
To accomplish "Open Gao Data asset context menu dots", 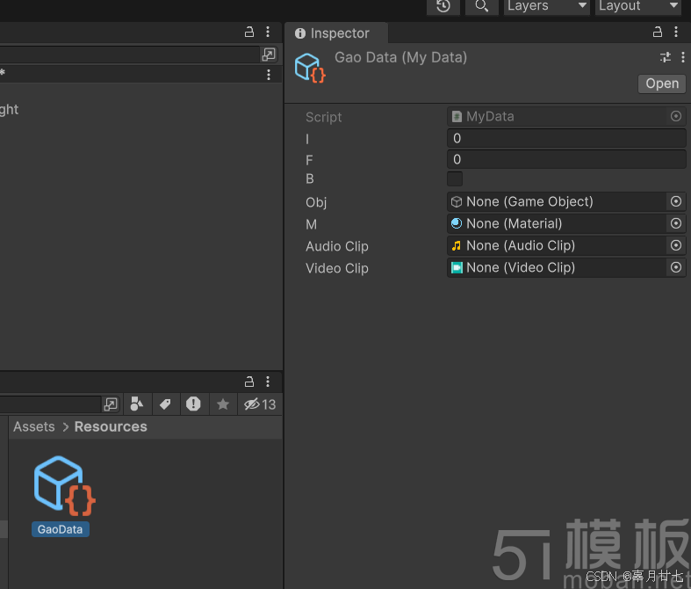I will click(682, 57).
